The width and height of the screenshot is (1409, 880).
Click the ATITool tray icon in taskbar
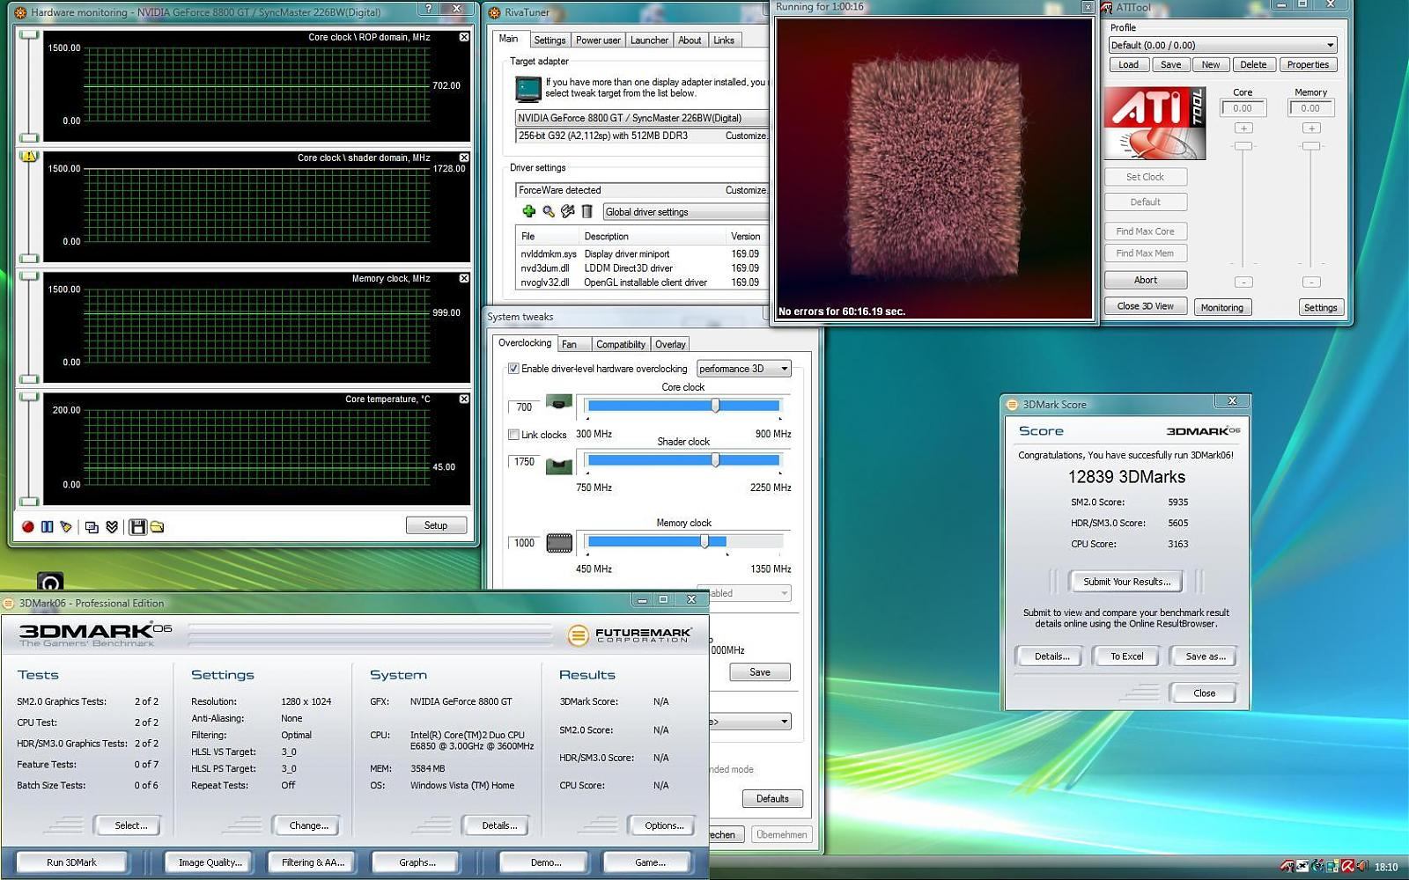(1287, 867)
